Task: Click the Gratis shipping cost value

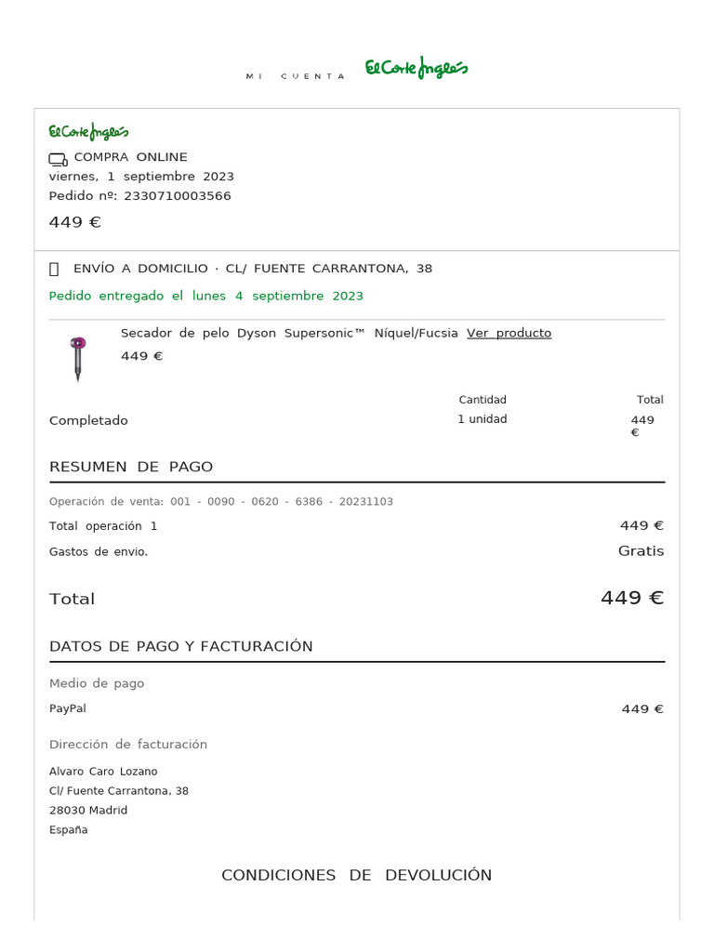Action: click(x=641, y=551)
